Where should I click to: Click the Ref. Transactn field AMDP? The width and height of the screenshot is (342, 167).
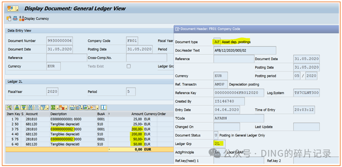(221, 84)
